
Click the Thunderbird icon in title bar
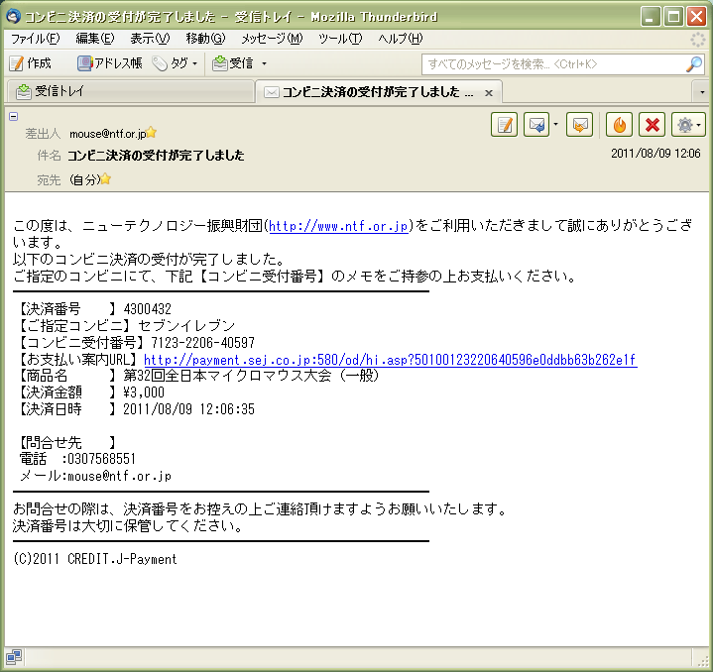click(13, 17)
